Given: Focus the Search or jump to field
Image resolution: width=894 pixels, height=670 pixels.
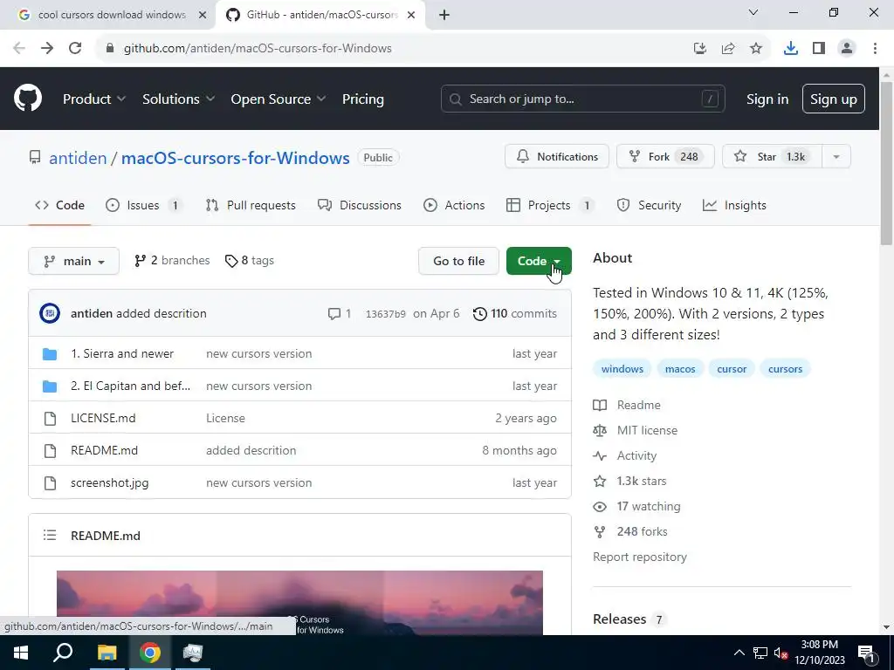Looking at the screenshot, I should (582, 99).
